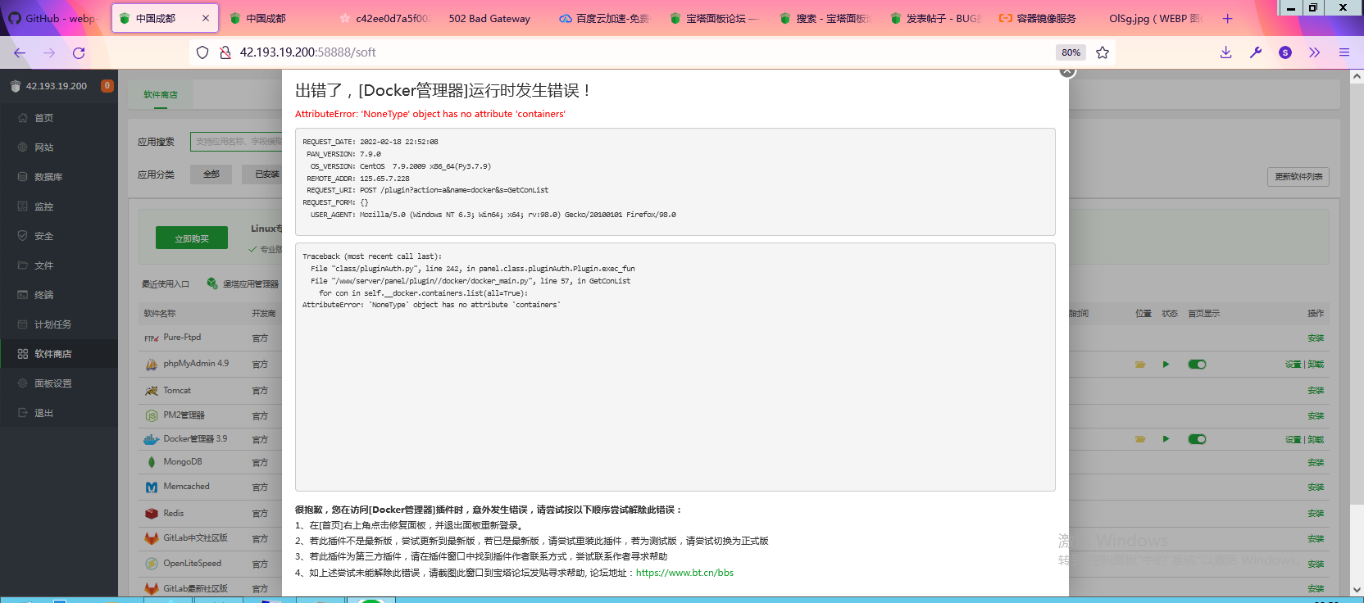1364x603 pixels.
Task: Open phpMyAdmin row folder icon
Action: coord(1139,365)
